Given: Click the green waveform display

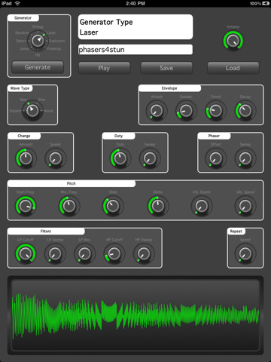Looking at the screenshot, I should [135, 315].
